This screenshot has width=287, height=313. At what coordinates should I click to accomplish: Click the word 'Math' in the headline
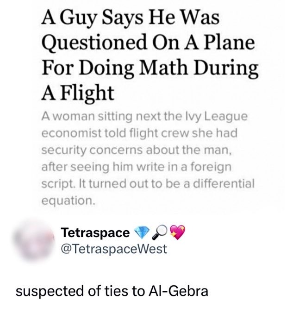(163, 67)
